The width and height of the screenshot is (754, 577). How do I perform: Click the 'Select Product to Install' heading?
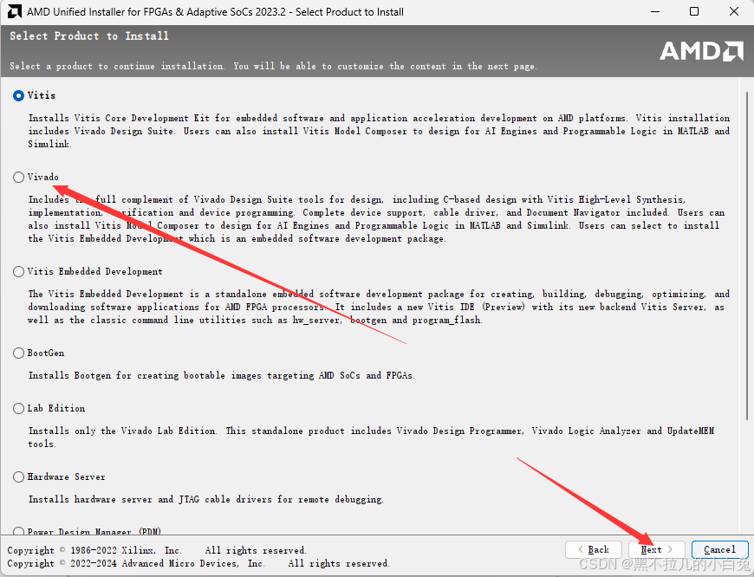coord(89,36)
